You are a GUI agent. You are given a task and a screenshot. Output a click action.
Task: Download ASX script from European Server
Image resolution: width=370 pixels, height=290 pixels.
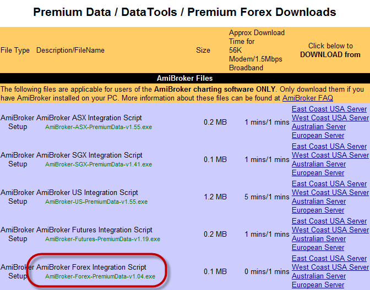pyautogui.click(x=318, y=135)
